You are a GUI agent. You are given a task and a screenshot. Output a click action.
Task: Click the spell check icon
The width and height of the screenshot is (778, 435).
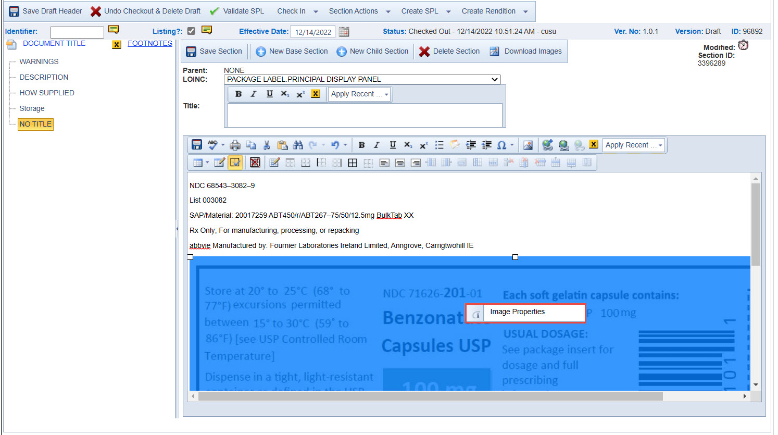click(212, 145)
